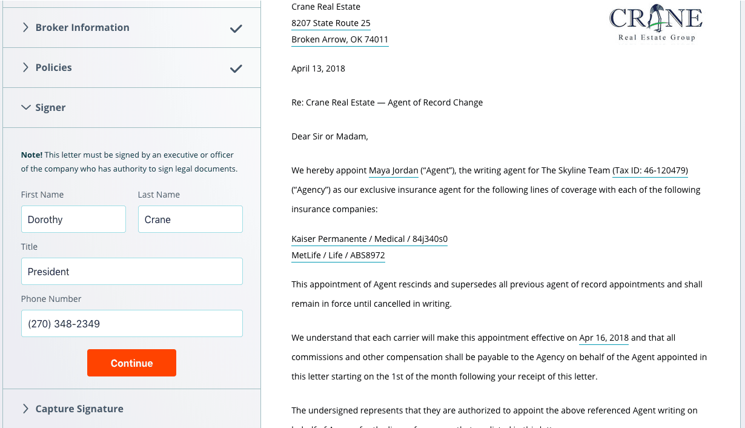Viewport: 745px width, 428px height.
Task: Click the Broken Arrow, OK 74011 line
Action: click(x=340, y=39)
